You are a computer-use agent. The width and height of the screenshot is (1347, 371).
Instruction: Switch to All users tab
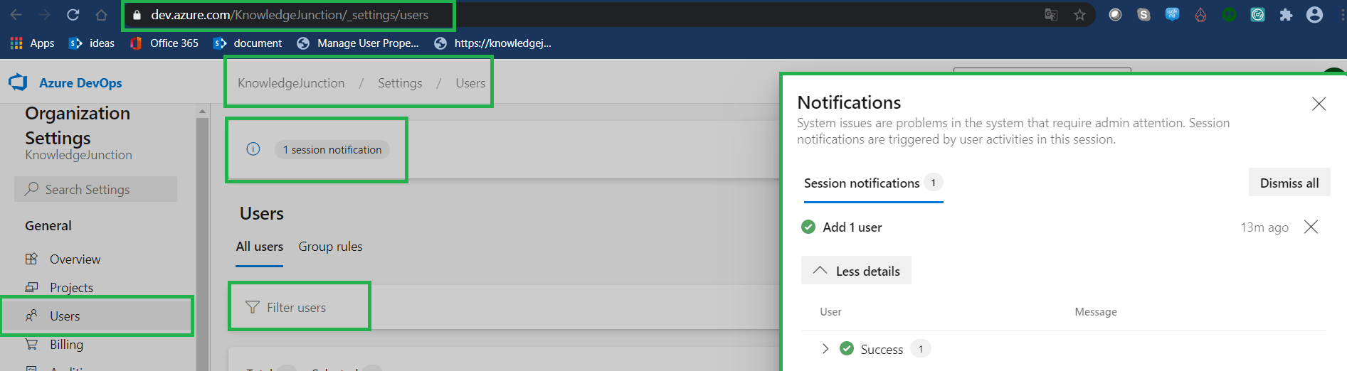(x=260, y=247)
